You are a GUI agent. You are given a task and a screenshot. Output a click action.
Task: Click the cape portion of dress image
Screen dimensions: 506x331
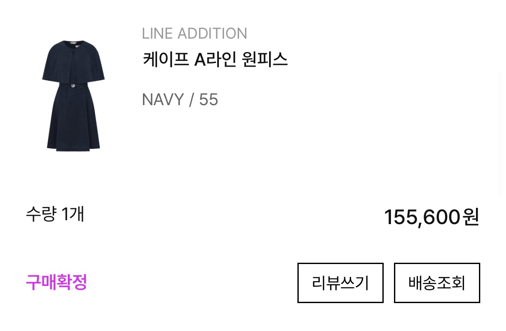tap(73, 61)
